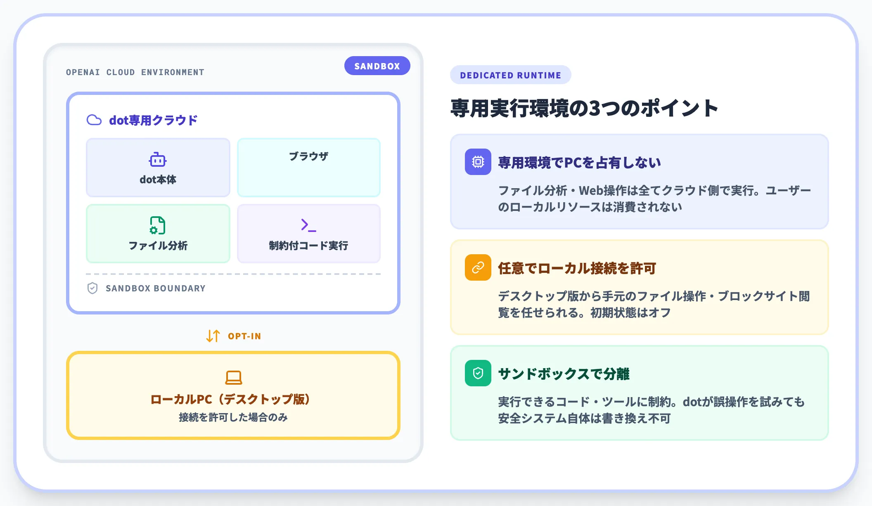872x506 pixels.
Task: Click the サンドボックスで分離 card title
Action: [564, 374]
